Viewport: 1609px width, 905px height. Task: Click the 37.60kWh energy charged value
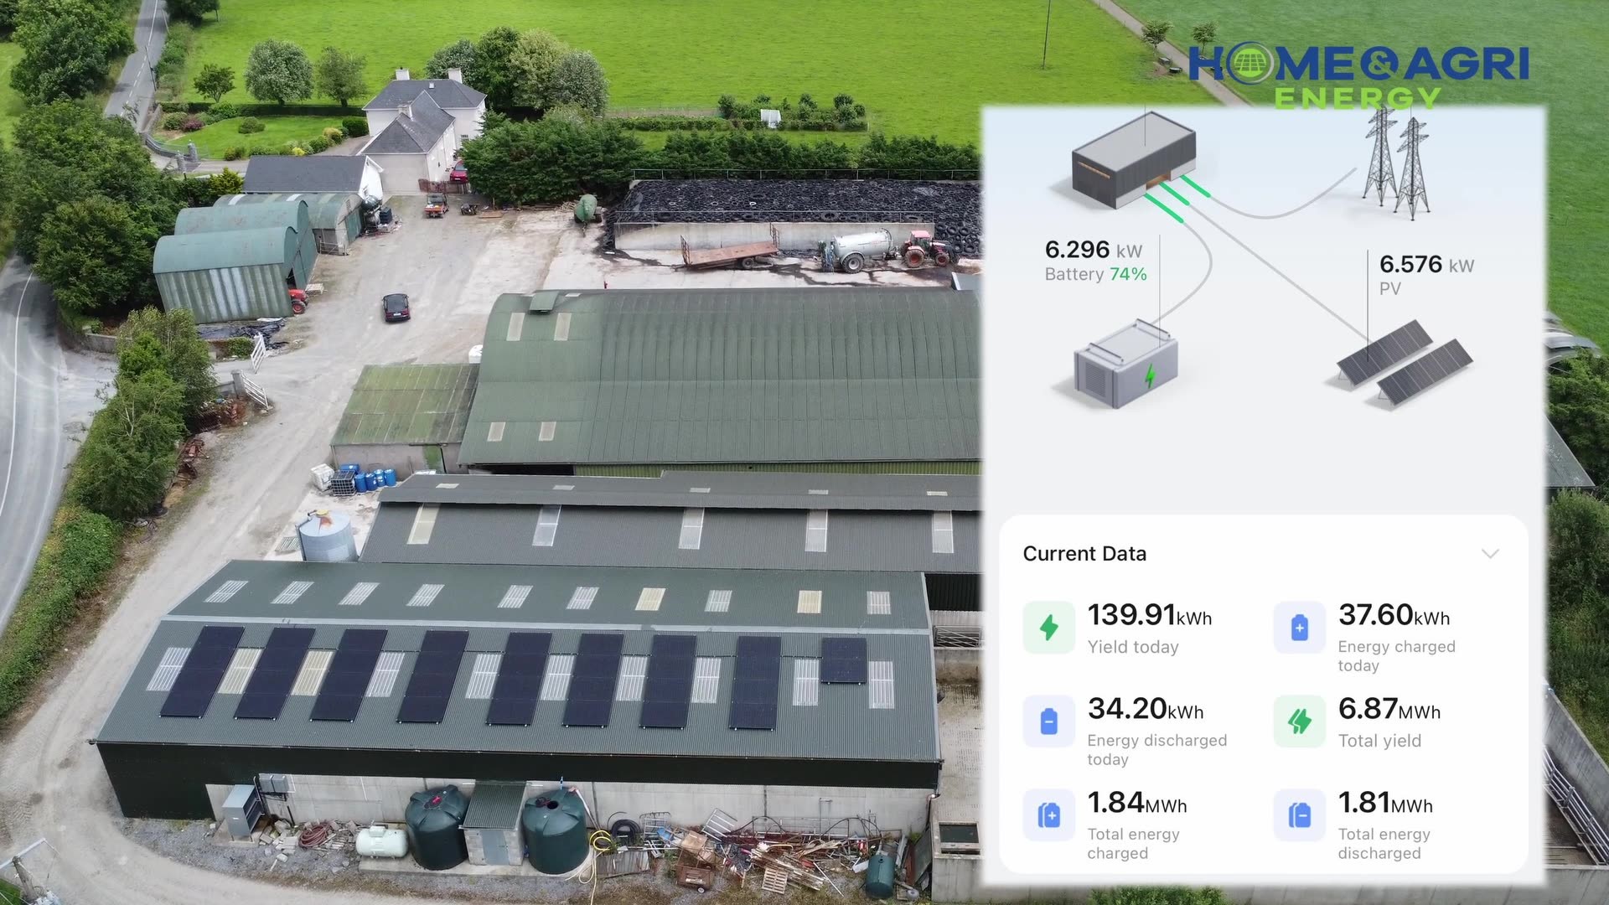[x=1394, y=615]
